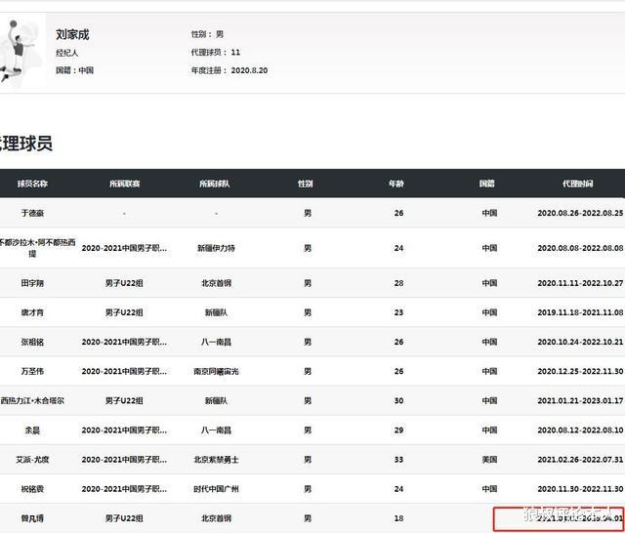Viewport: 625px width, 533px height.
Task: Open player 张祖铭 in the table
Action: point(32,342)
